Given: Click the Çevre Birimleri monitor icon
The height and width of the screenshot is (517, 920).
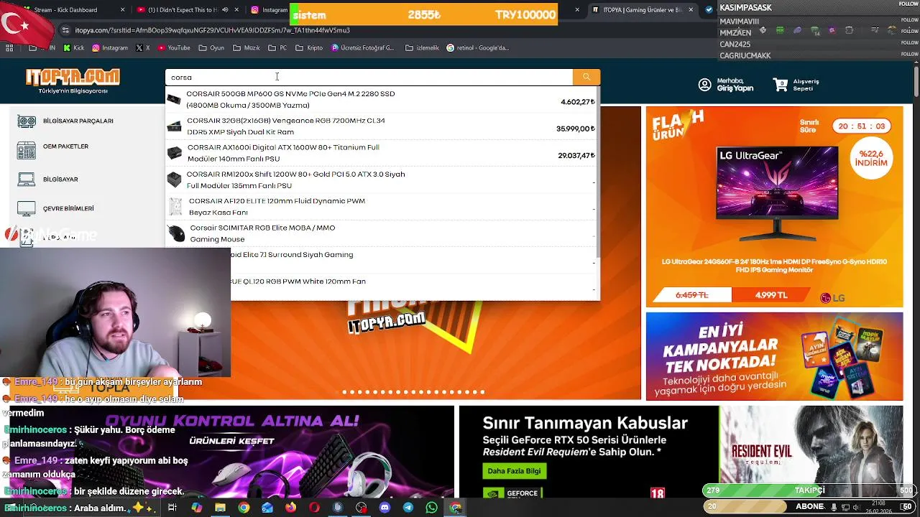Looking at the screenshot, I should tap(27, 209).
